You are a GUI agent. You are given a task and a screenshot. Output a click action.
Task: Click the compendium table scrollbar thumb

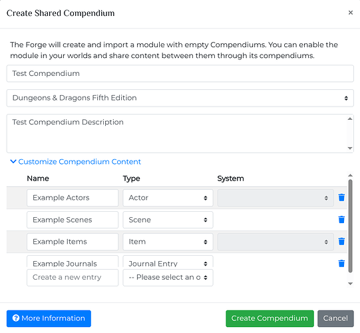(x=350, y=226)
